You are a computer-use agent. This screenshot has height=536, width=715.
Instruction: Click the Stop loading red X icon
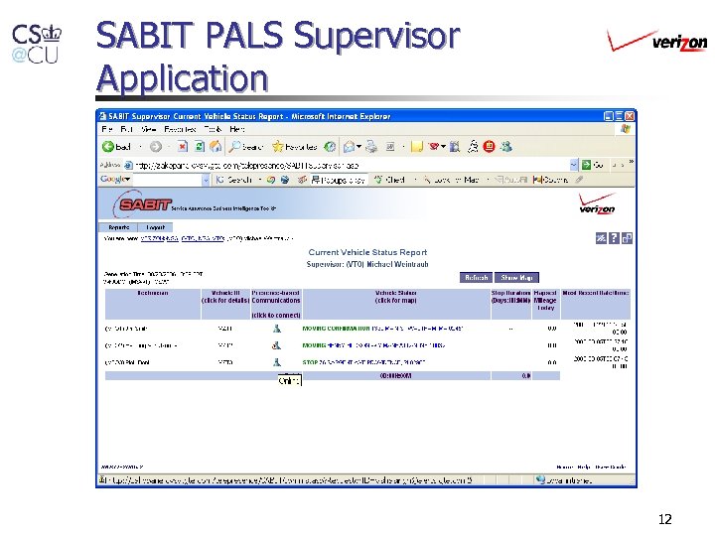[183, 146]
